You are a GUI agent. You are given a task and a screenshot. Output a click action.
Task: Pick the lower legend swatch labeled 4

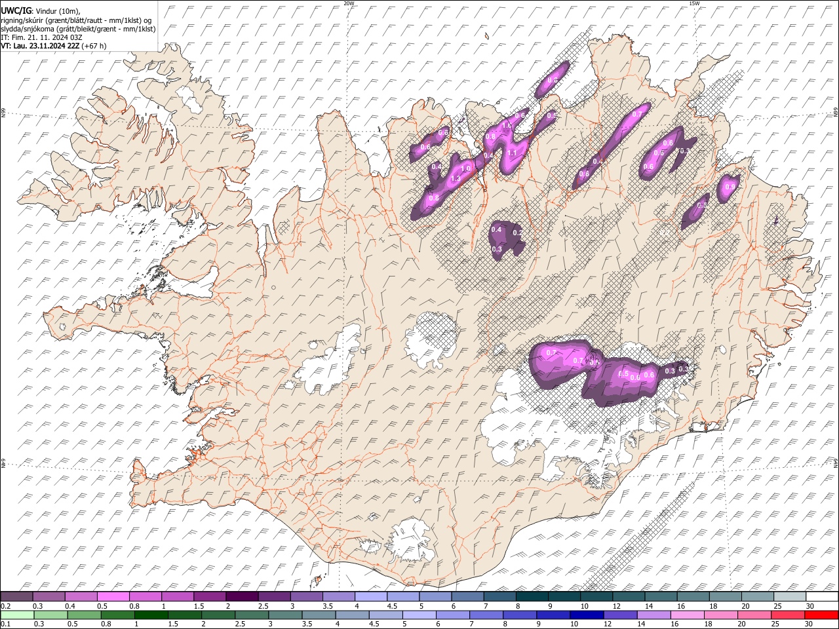pyautogui.click(x=351, y=615)
